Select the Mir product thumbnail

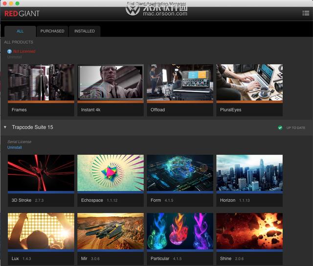point(111,231)
